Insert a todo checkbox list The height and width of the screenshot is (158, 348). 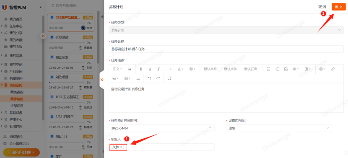pos(286,69)
